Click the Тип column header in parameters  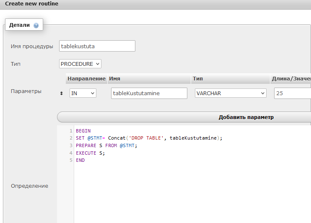tap(198, 79)
